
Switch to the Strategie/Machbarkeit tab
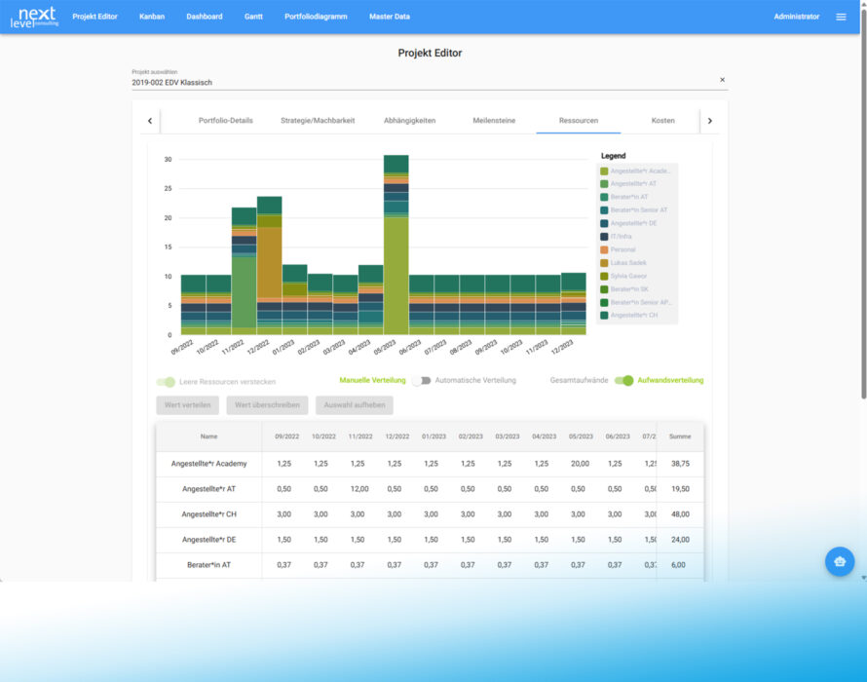318,121
